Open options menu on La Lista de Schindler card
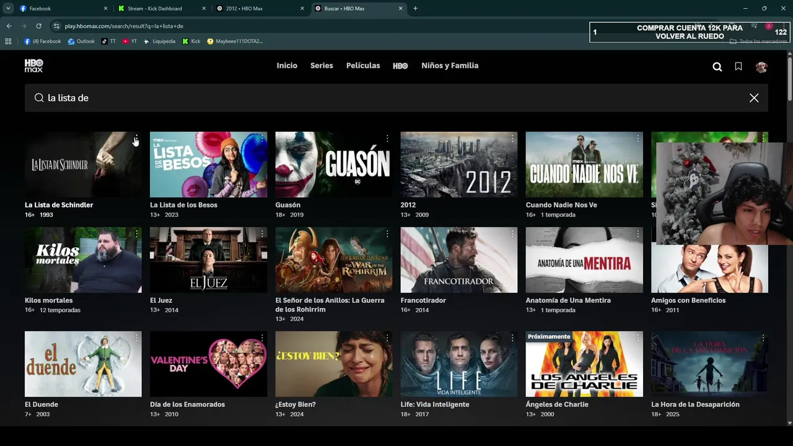Screen dimensions: 793x446 (136, 139)
